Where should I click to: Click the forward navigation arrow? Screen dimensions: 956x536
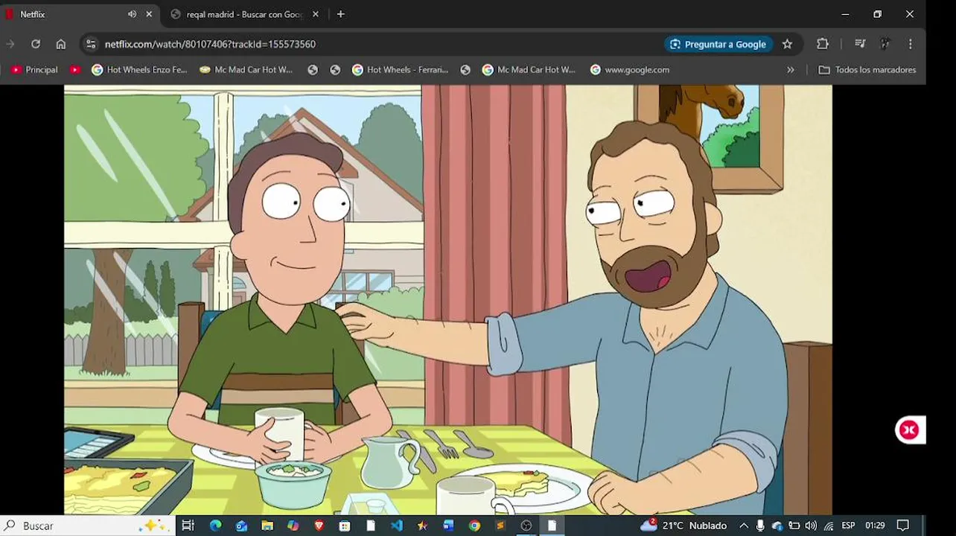coord(10,44)
